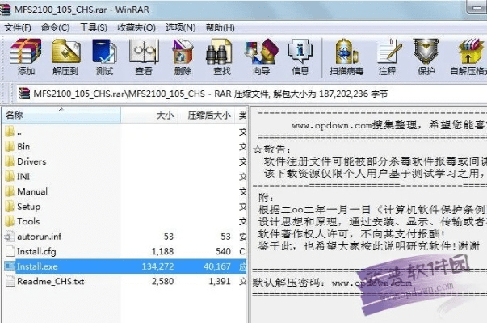Screen dimensions: 487x323
Task: Click the Readme_CHS.txt file icon
Action: pos(10,281)
